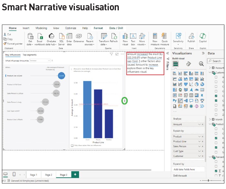This screenshot has height=189, width=226.
Task: Open 'What influences Amount to' dropdown
Action: tap(40, 60)
